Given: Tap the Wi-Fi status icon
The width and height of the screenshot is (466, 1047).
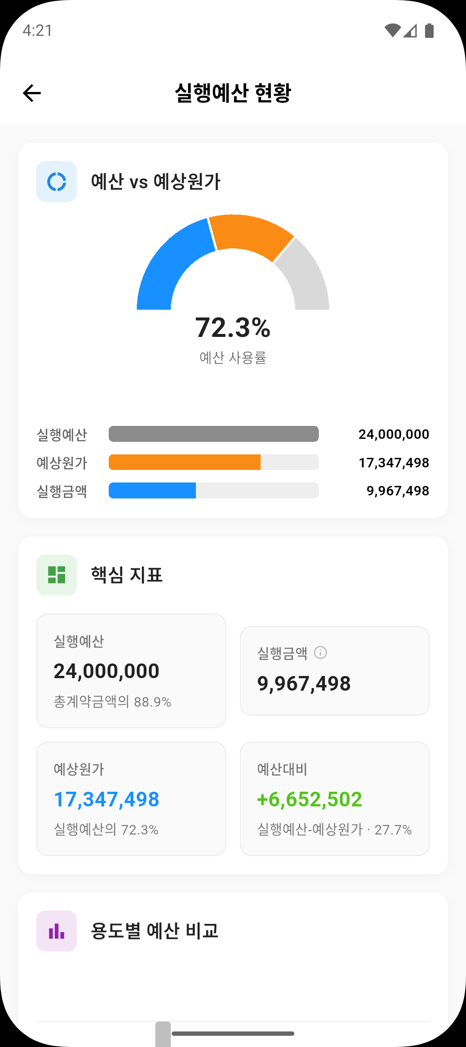Looking at the screenshot, I should [x=392, y=31].
